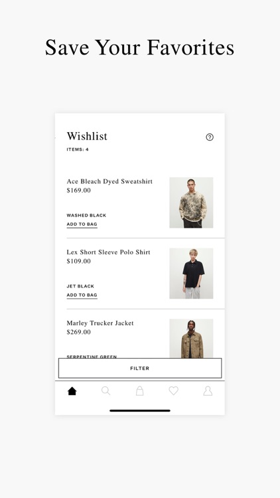Tap the Wishlist heading

coord(87,136)
